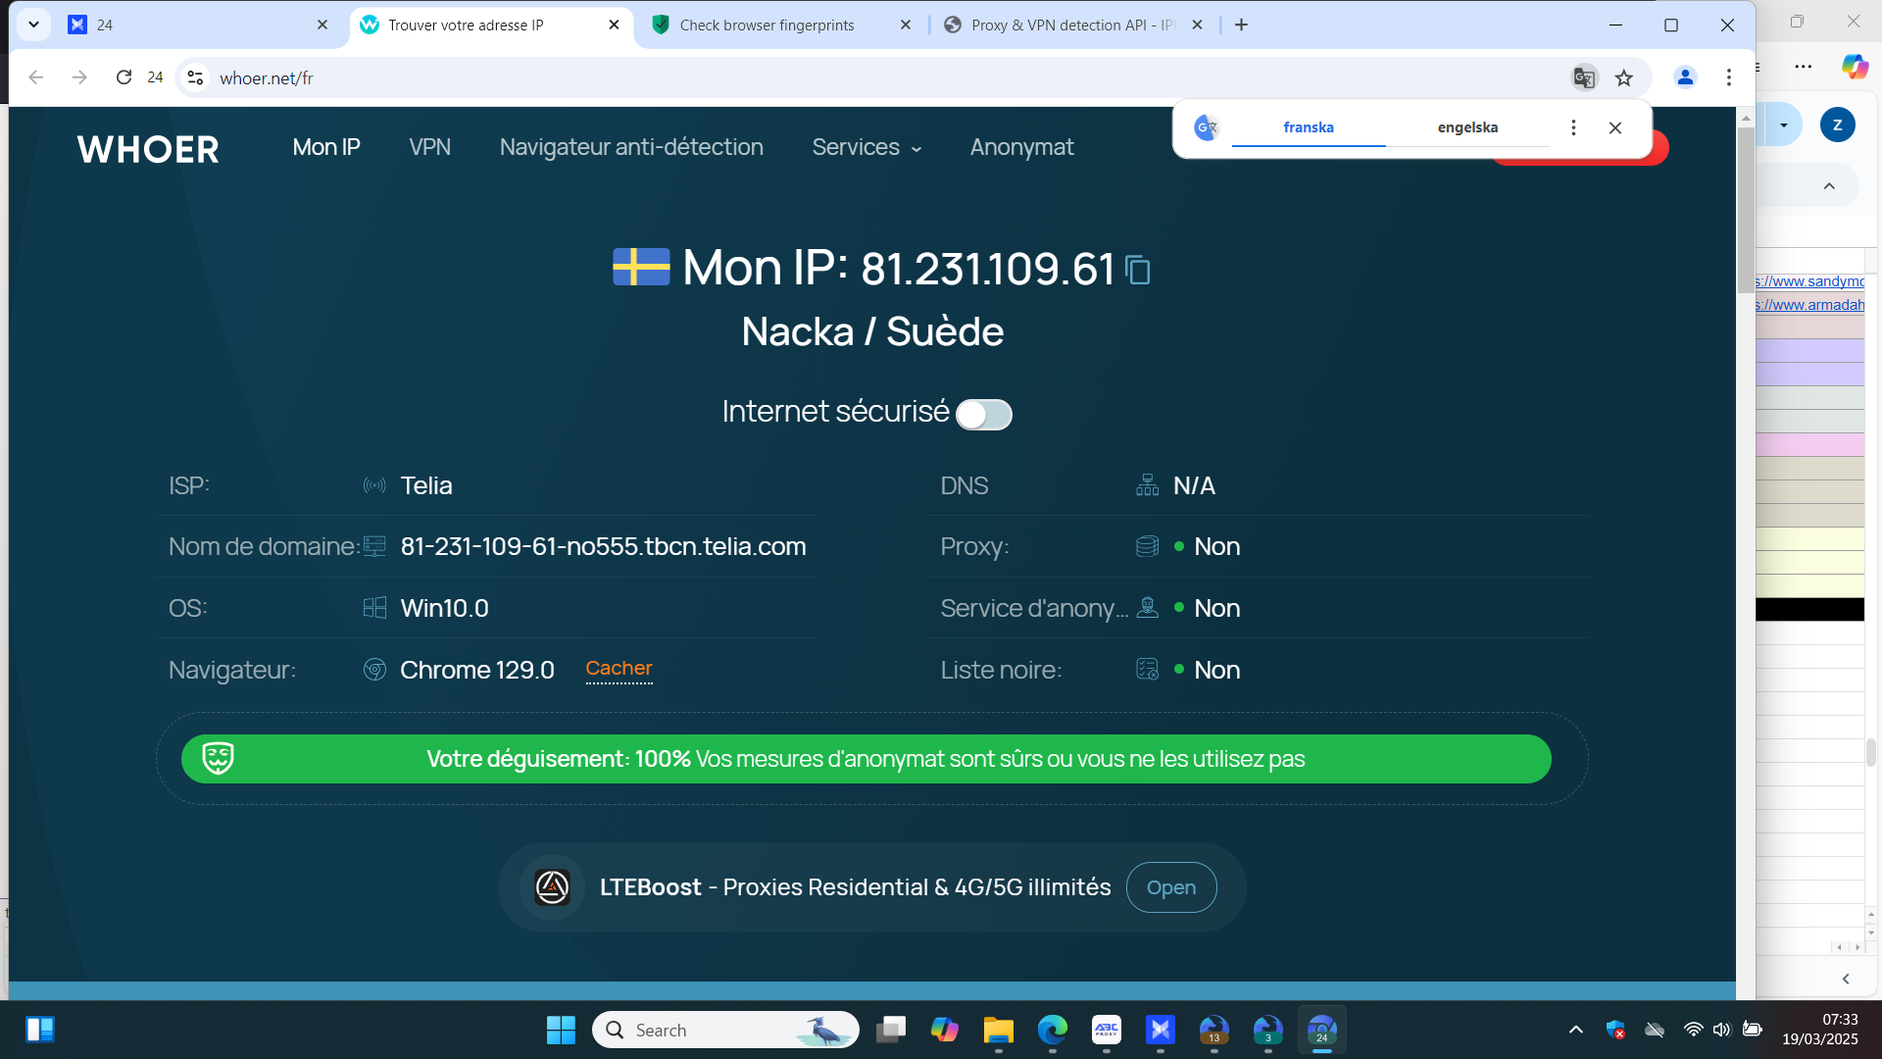Click the WHOER logo

pos(148,149)
